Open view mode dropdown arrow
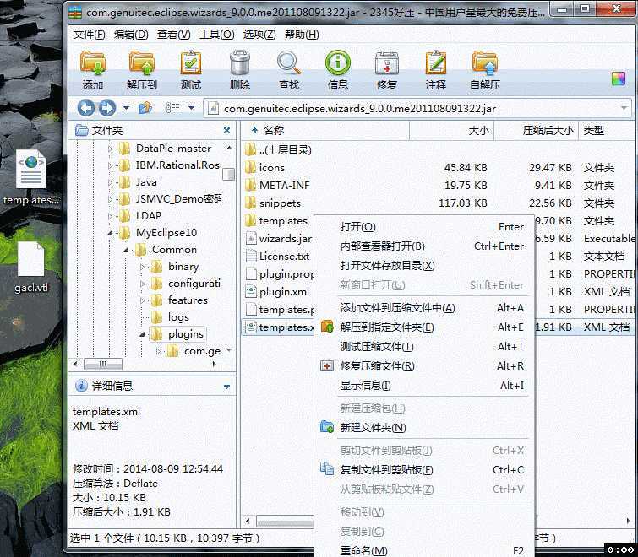 click(191, 108)
